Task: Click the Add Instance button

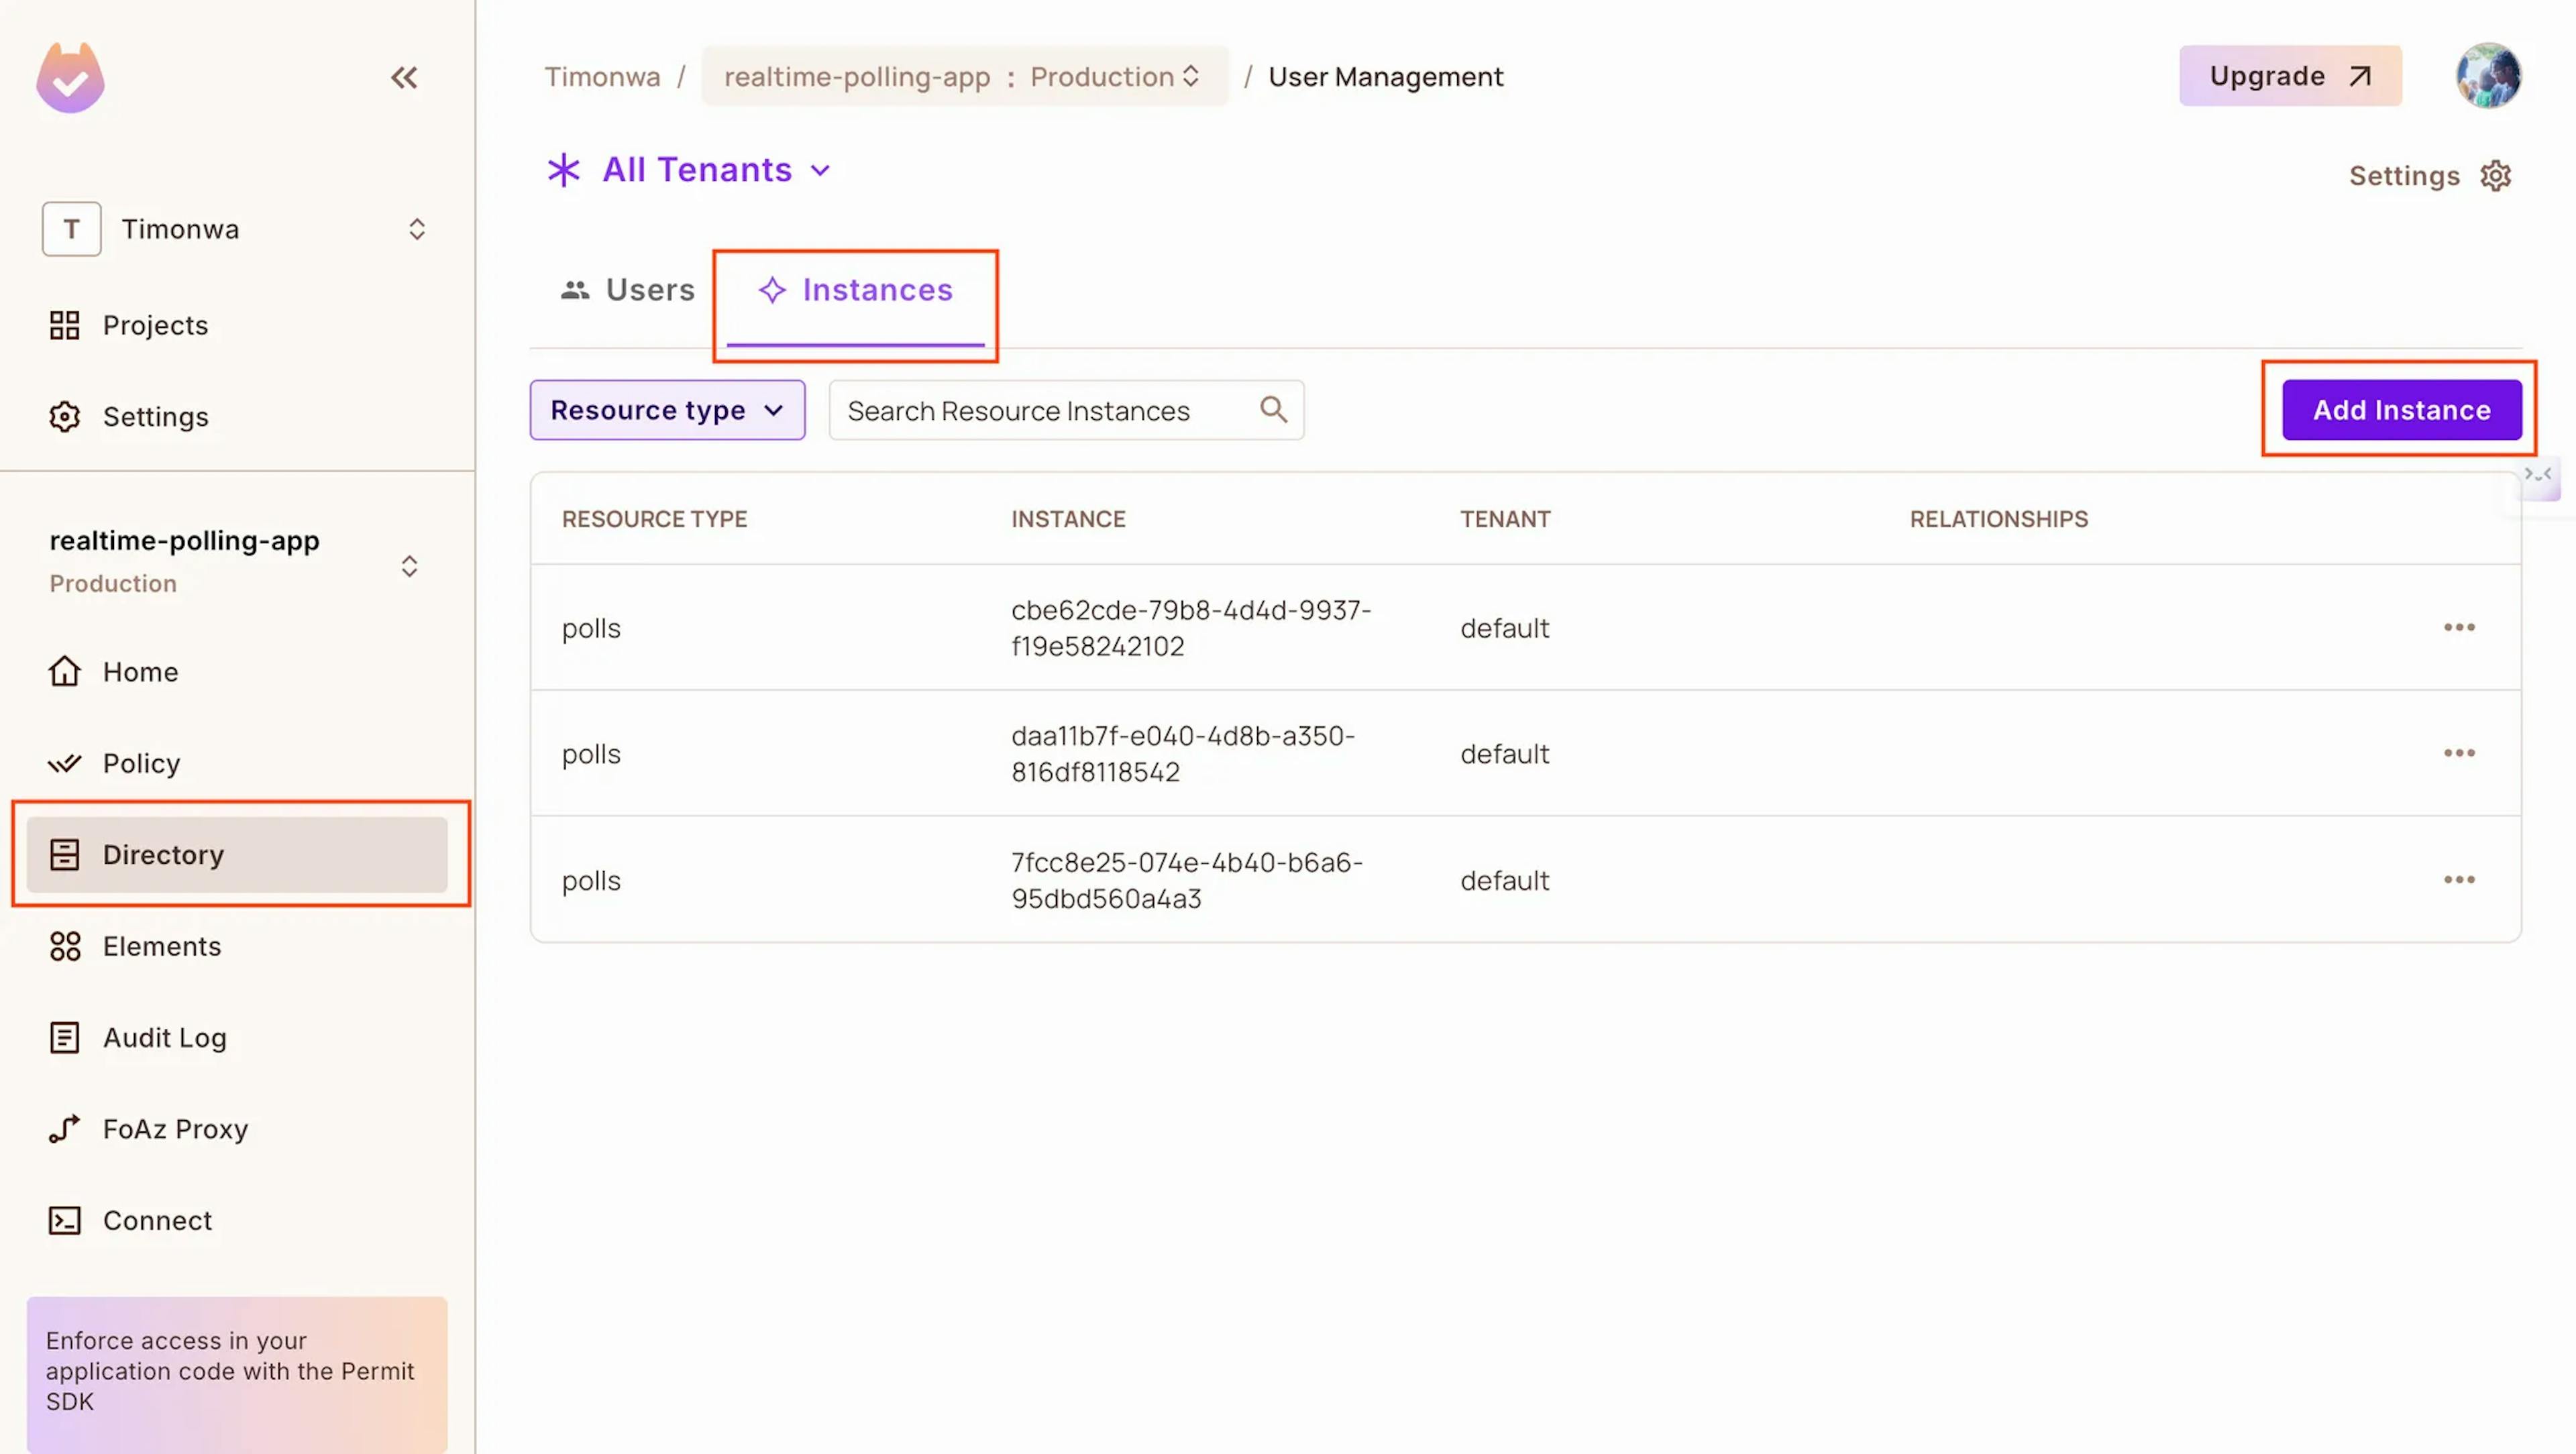Action: pyautogui.click(x=2401, y=410)
